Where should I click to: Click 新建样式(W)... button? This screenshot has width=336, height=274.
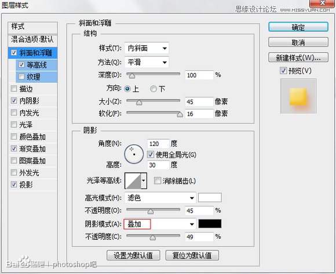(298, 57)
